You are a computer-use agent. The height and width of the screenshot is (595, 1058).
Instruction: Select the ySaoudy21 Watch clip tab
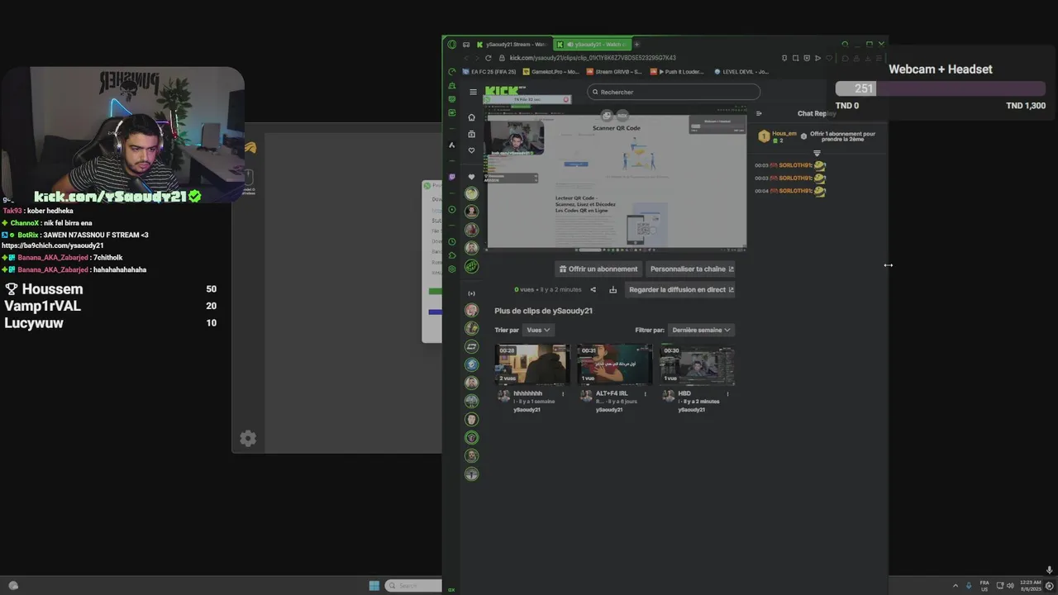pos(592,45)
